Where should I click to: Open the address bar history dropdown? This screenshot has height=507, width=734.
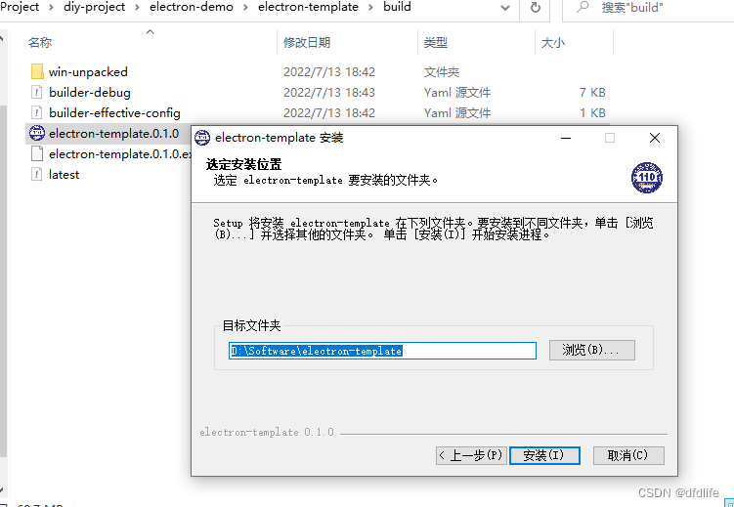(505, 8)
